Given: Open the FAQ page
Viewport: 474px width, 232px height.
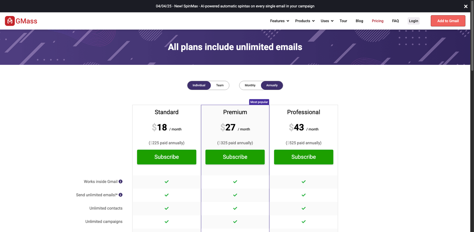Looking at the screenshot, I should pos(395,21).
